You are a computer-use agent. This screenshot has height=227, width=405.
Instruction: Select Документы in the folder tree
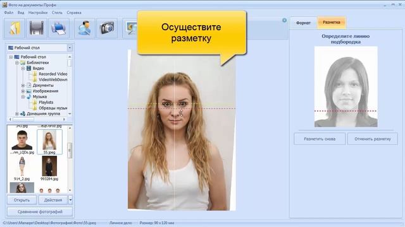point(43,85)
